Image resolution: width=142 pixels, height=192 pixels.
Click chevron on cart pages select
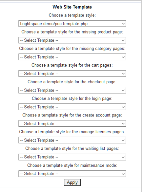(123, 74)
